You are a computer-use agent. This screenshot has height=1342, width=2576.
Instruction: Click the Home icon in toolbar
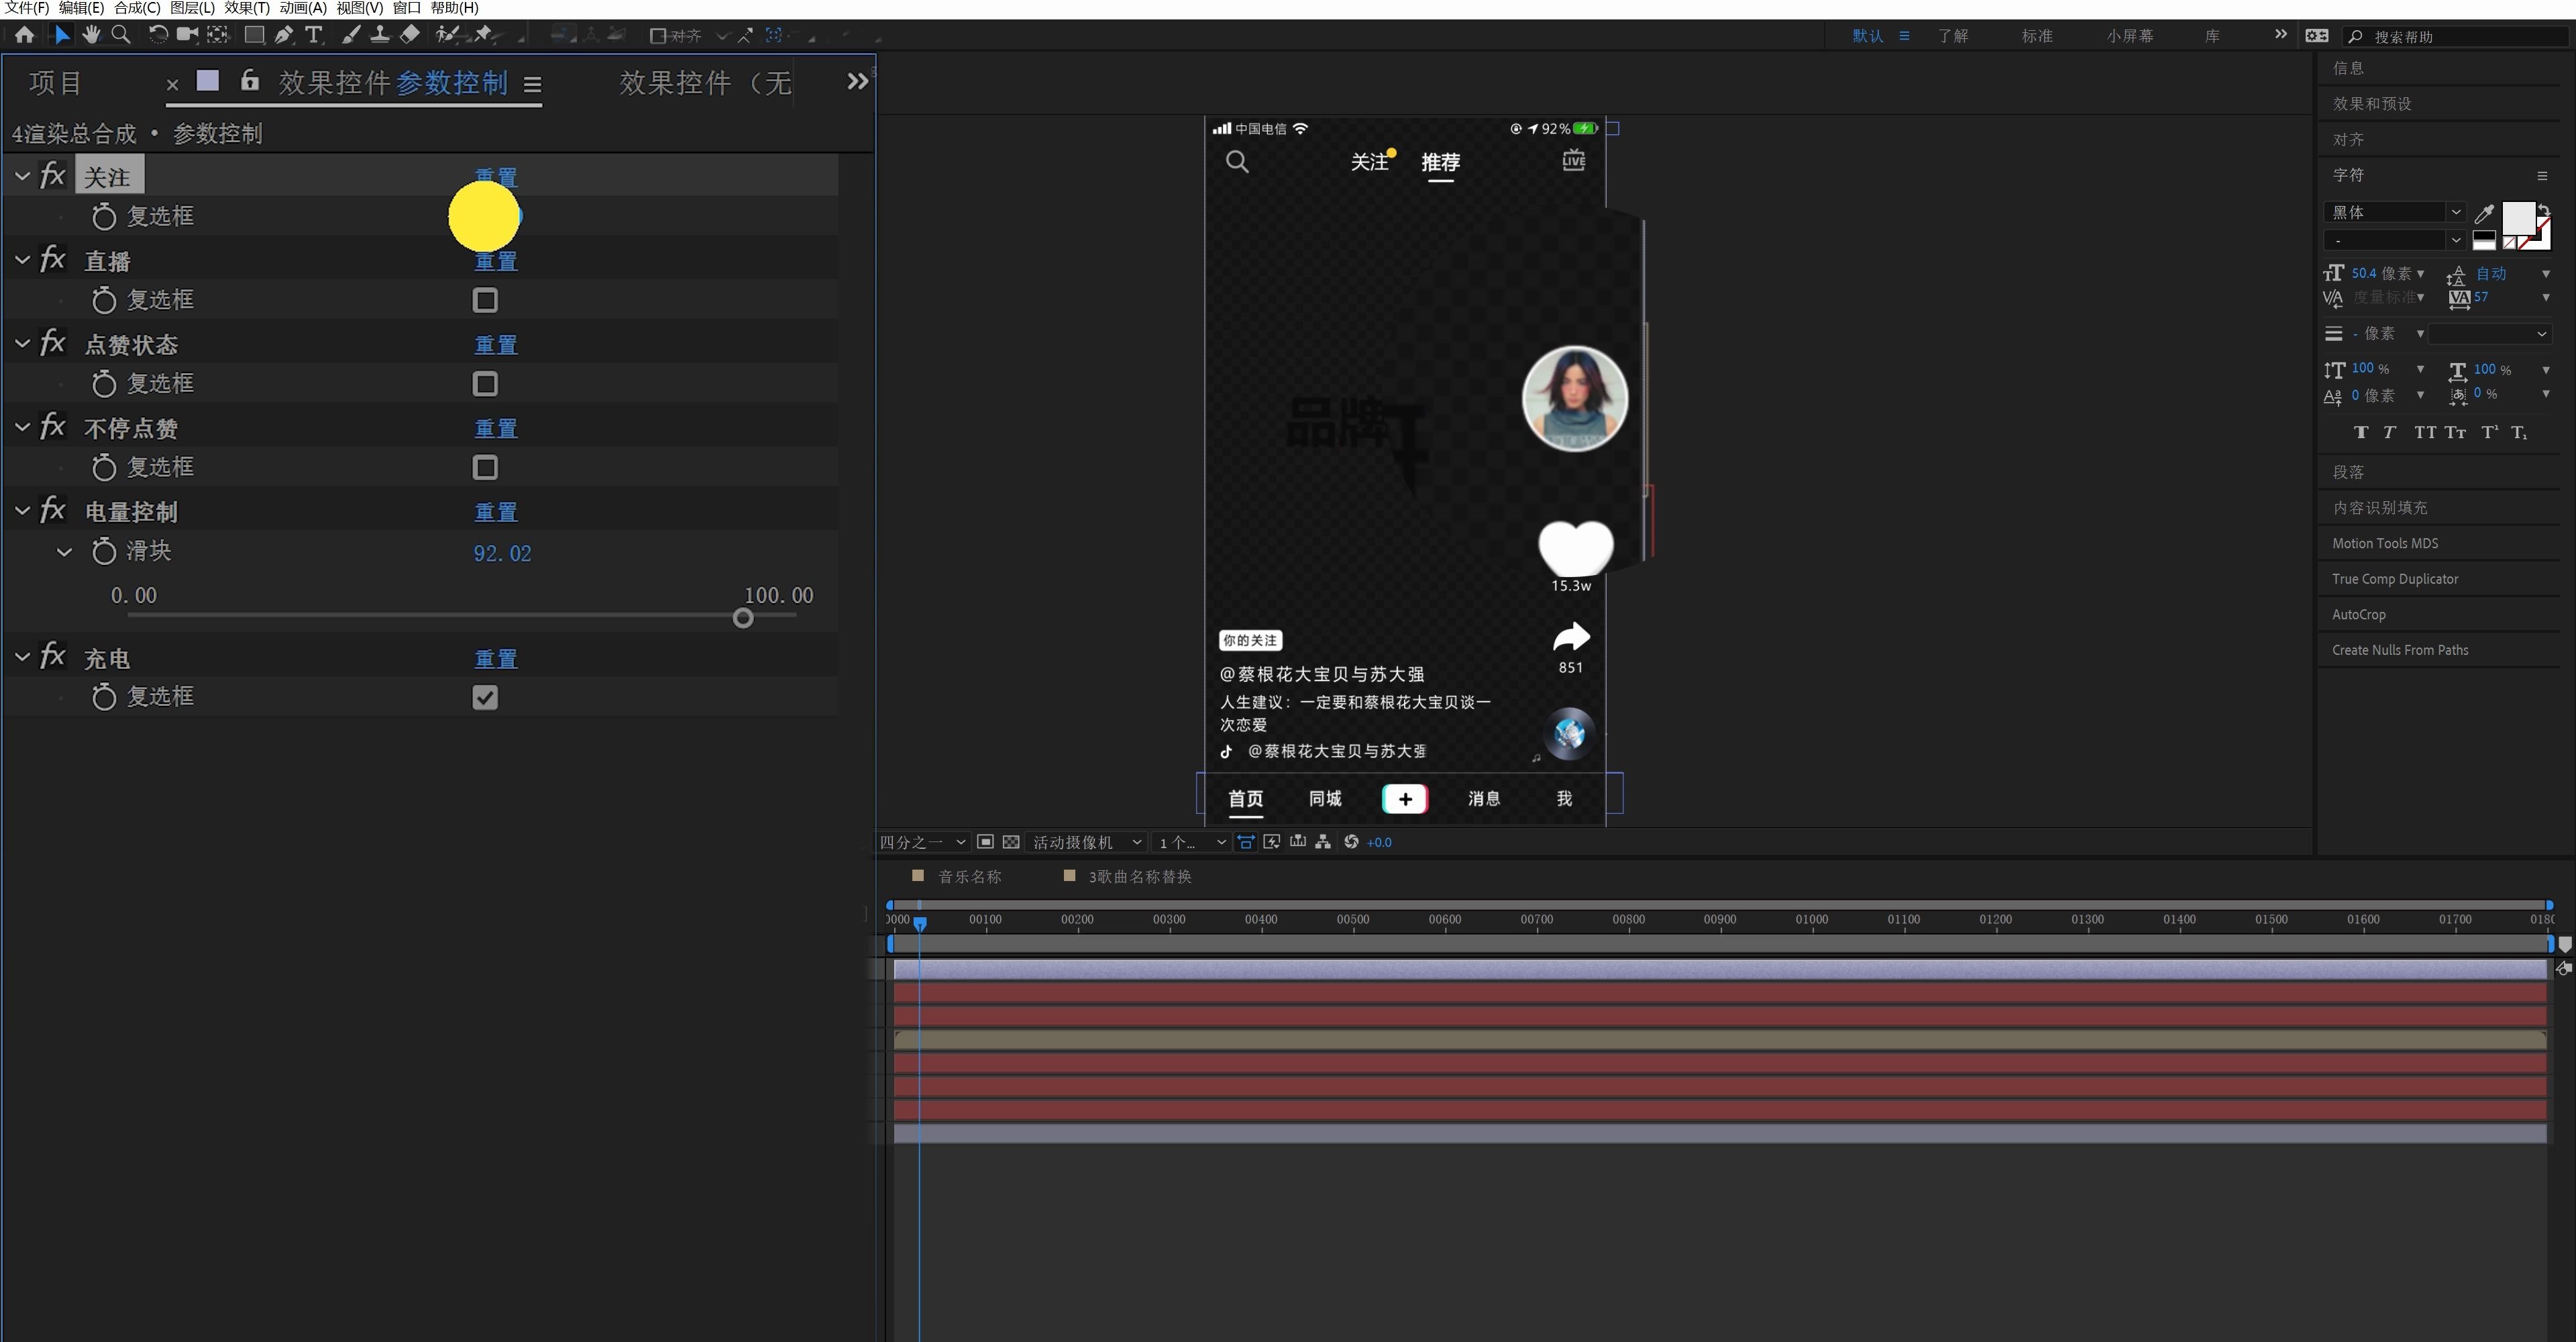(25, 35)
